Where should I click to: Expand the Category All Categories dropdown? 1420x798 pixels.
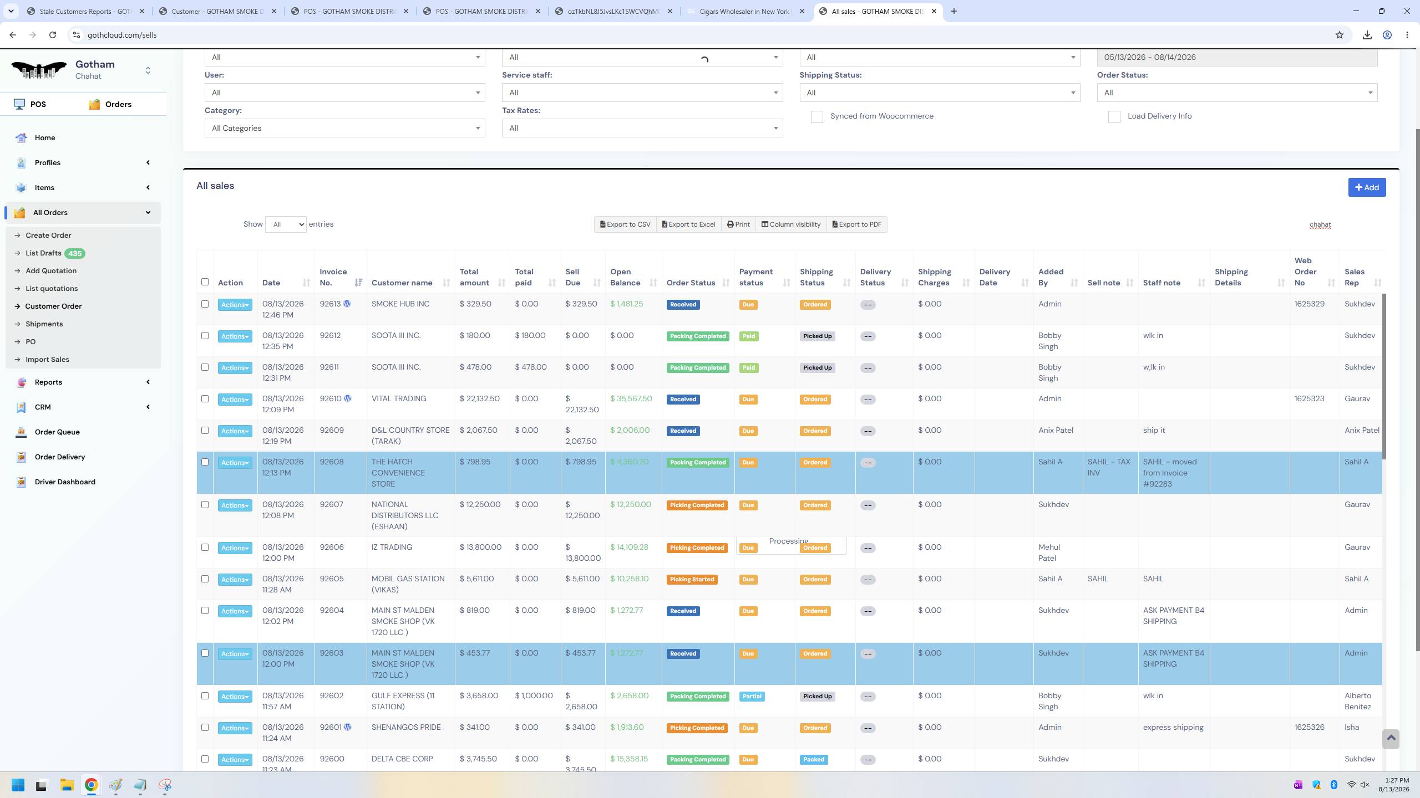tap(344, 128)
